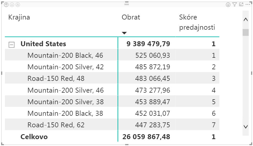Click the drill up arrow icon

point(6,5)
